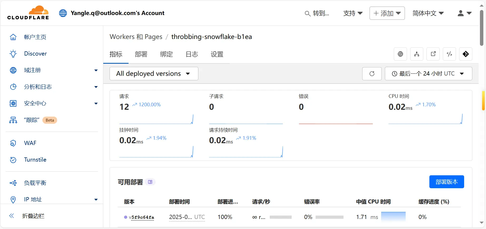Screen dimensions: 486x229
Task: Open the 最后一个 24 小时 UTC time range dropdown
Action: (x=428, y=74)
